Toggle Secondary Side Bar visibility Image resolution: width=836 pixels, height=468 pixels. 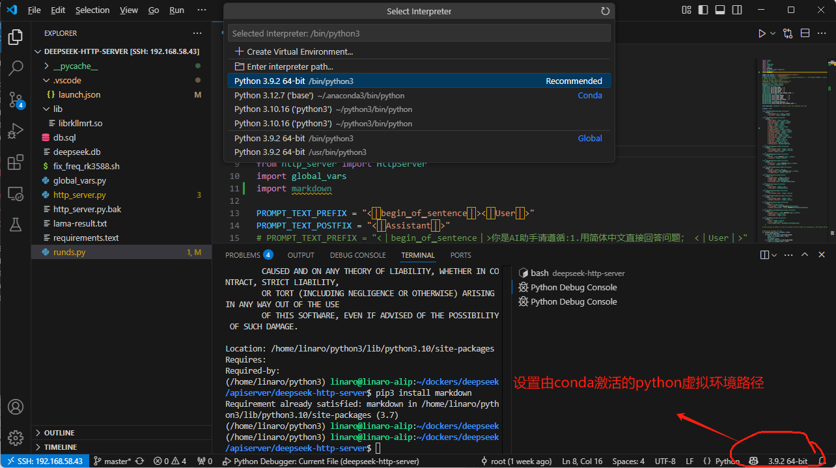pyautogui.click(x=737, y=10)
